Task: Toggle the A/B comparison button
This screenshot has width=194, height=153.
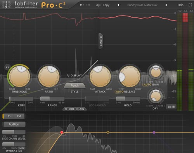Action: (x=98, y=5)
